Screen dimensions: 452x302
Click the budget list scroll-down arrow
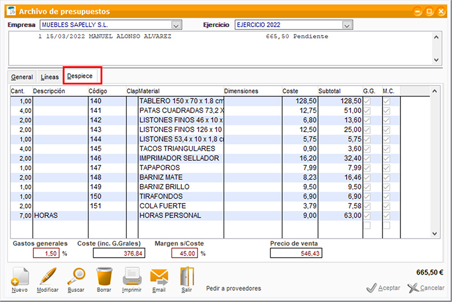coord(436,60)
